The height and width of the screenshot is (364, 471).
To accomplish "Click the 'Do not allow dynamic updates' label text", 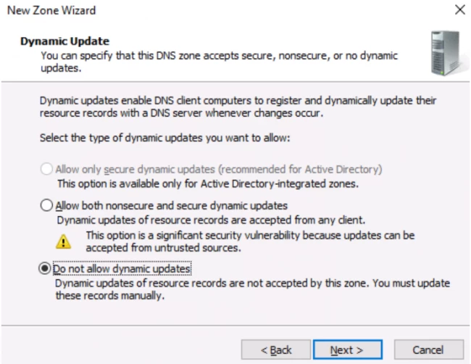I will click(122, 269).
